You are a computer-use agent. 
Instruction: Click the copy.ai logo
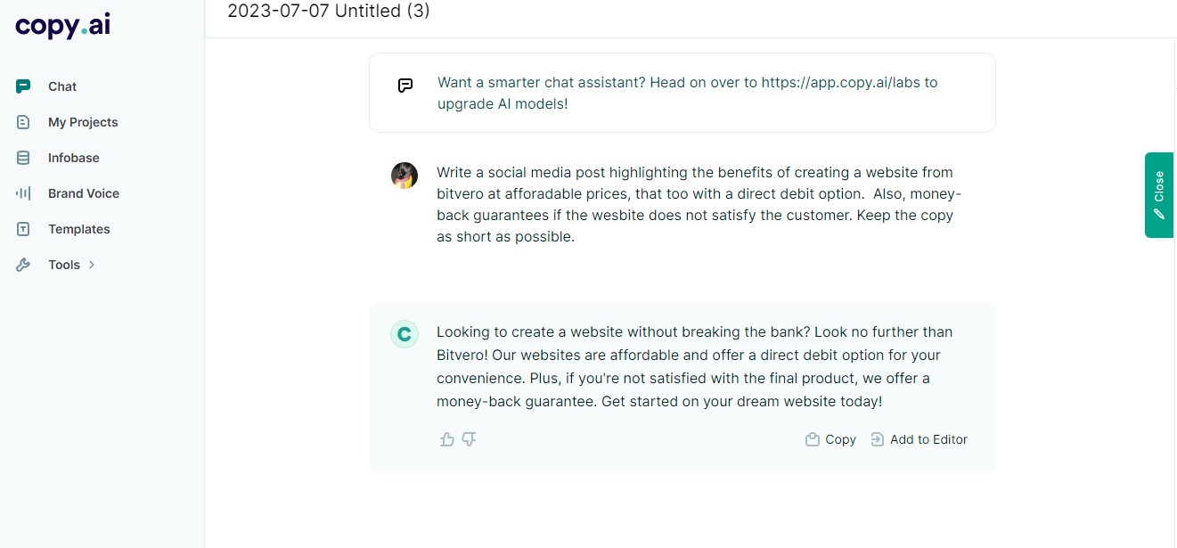click(62, 25)
